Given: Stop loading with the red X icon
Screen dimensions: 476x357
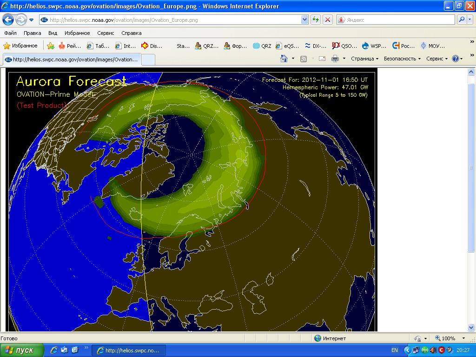Looking at the screenshot, I should [x=328, y=20].
